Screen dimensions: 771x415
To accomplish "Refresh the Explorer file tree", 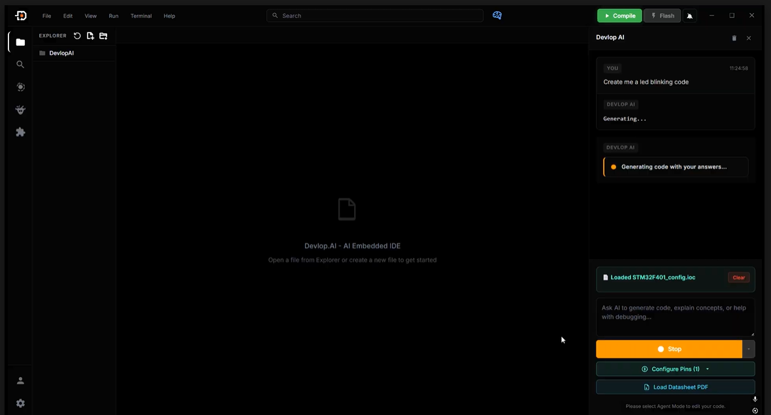I will tap(77, 36).
